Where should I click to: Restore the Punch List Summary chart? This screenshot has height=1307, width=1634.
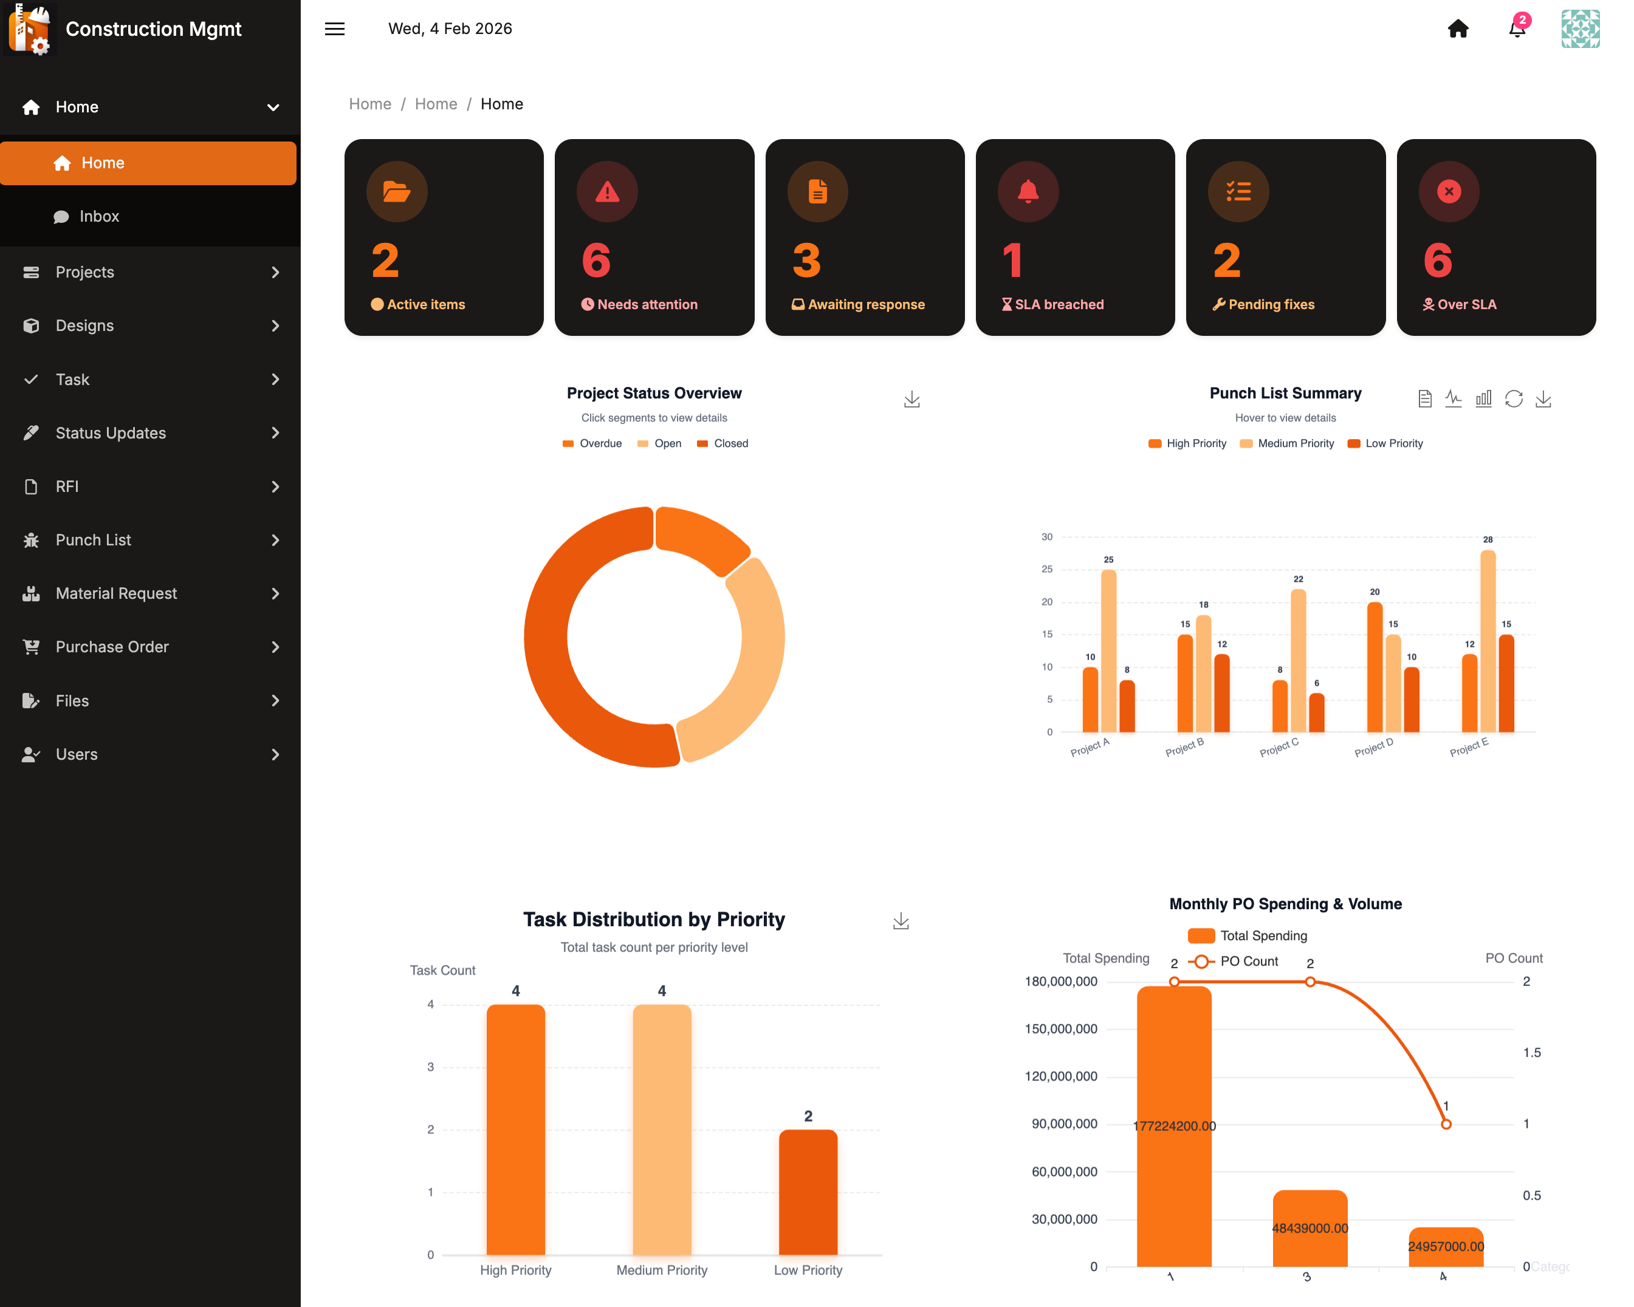click(x=1514, y=398)
